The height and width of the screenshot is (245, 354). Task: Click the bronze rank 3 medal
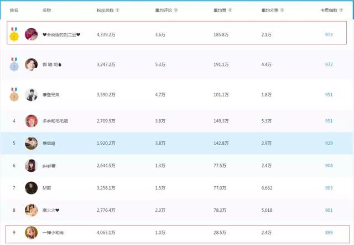point(14,94)
